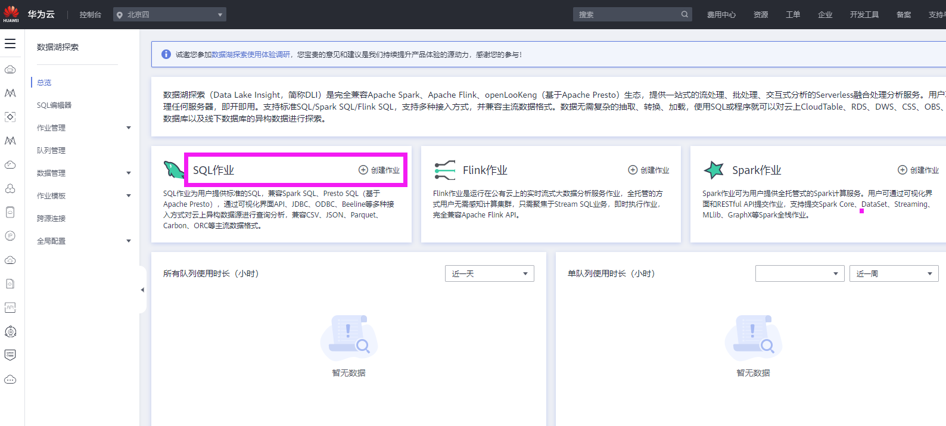
Task: Open 资源 in the top bar
Action: click(761, 15)
